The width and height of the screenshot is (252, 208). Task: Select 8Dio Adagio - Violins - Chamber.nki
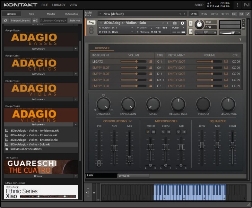tap(34, 135)
